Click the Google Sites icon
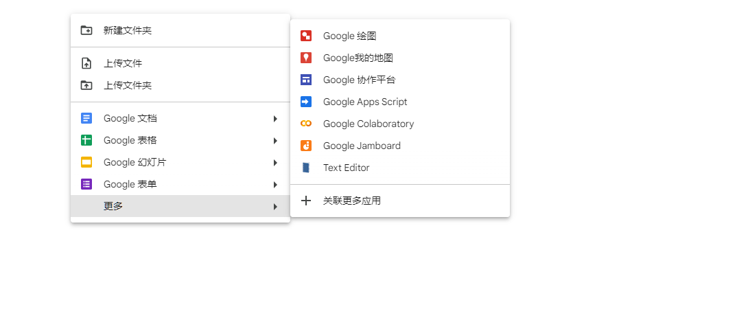The height and width of the screenshot is (329, 737). pyautogui.click(x=306, y=80)
